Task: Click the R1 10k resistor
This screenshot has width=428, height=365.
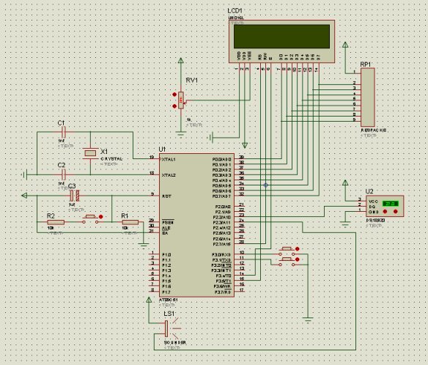Action: [130, 222]
